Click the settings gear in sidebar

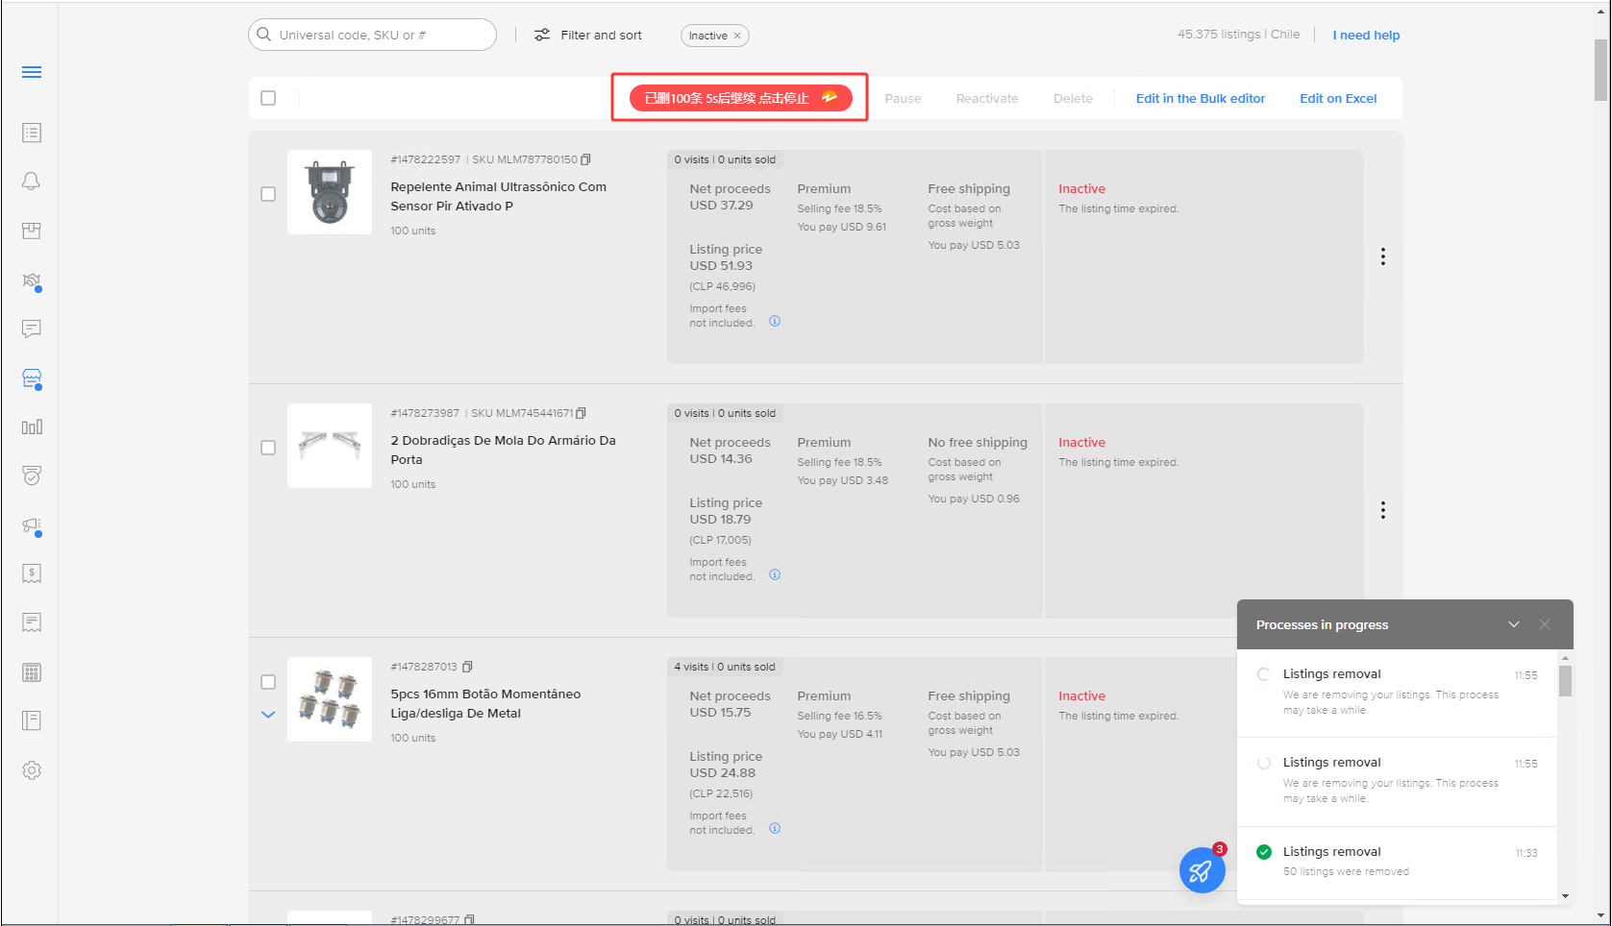point(32,770)
